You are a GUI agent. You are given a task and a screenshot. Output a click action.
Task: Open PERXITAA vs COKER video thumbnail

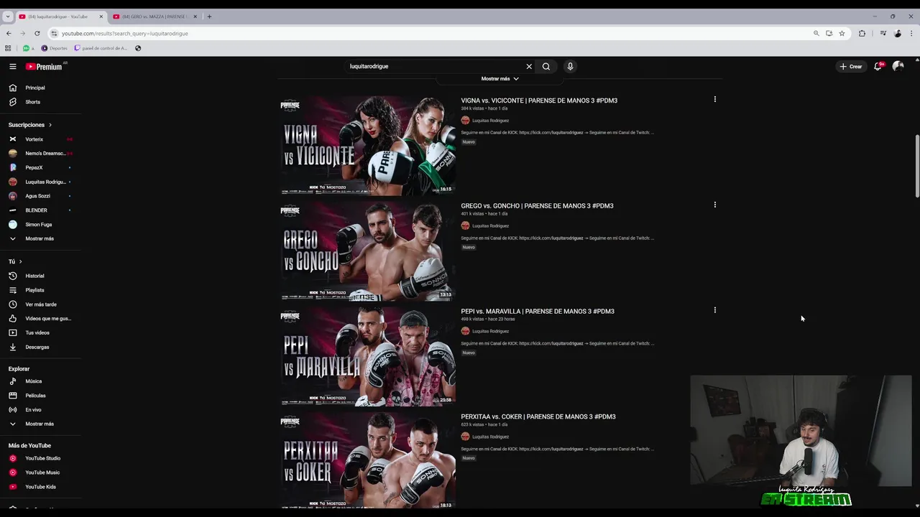[x=367, y=460]
